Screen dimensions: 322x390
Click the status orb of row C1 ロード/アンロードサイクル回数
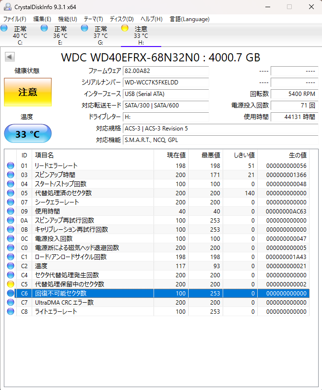click(11, 257)
